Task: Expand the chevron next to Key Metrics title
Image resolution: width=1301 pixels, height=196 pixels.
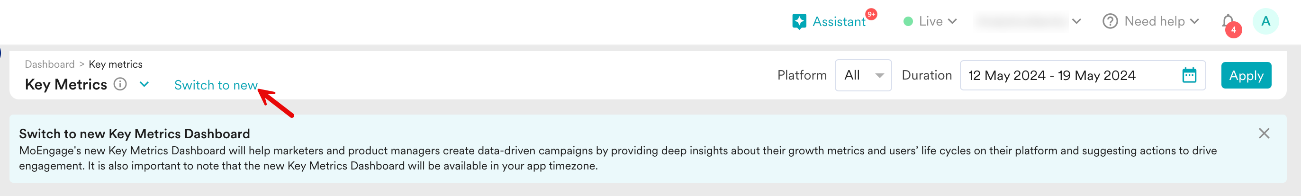Action: click(144, 84)
